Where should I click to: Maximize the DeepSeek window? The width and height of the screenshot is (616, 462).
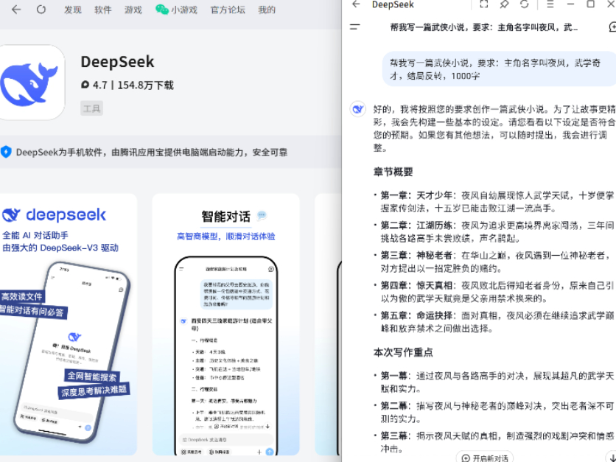pyautogui.click(x=590, y=4)
